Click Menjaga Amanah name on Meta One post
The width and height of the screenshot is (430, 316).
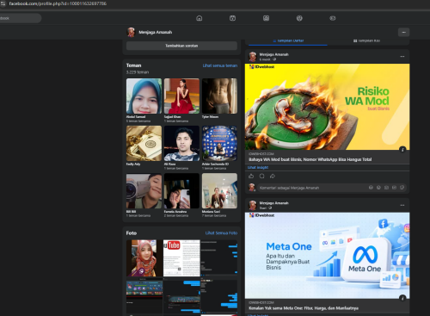(x=273, y=203)
